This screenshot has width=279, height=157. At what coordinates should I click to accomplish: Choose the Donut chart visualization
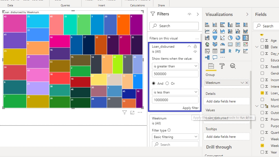point(238,38)
